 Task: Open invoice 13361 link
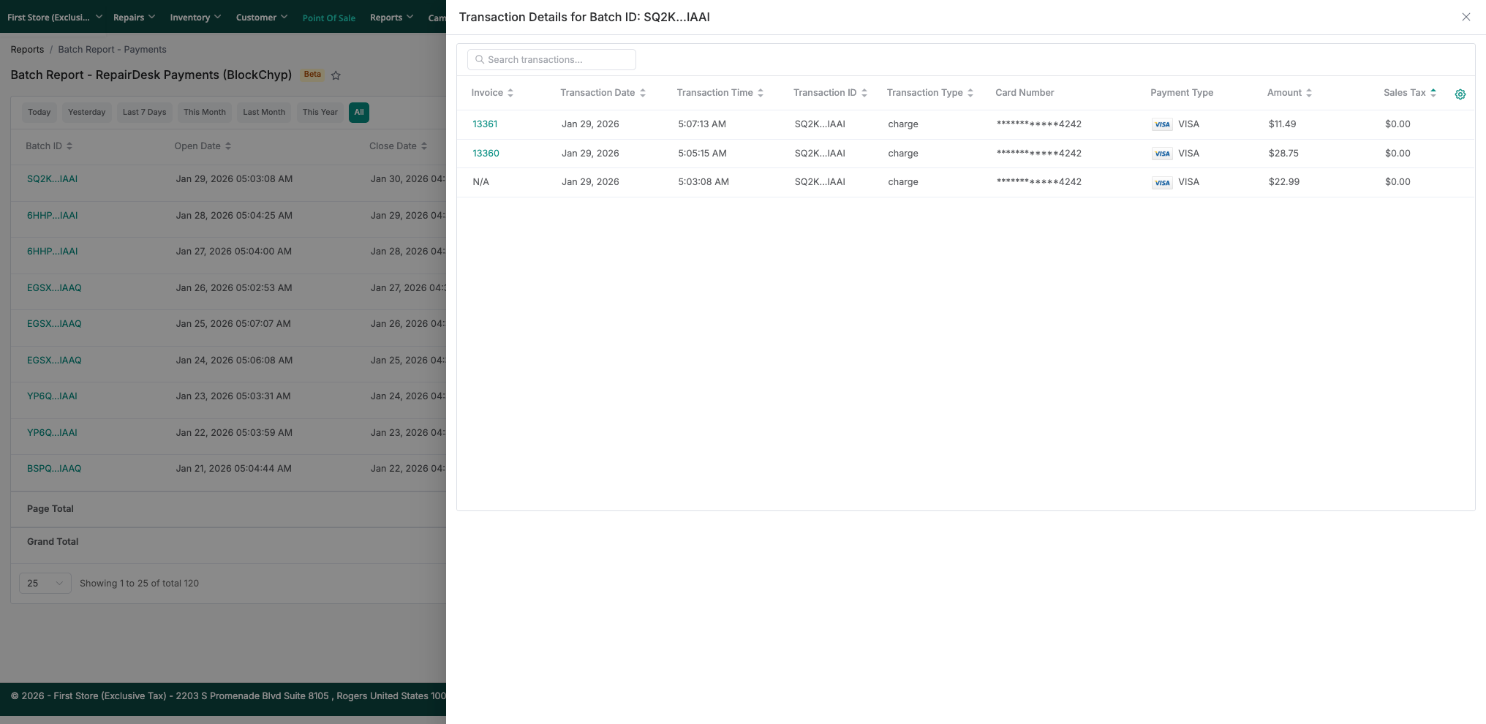click(x=485, y=124)
